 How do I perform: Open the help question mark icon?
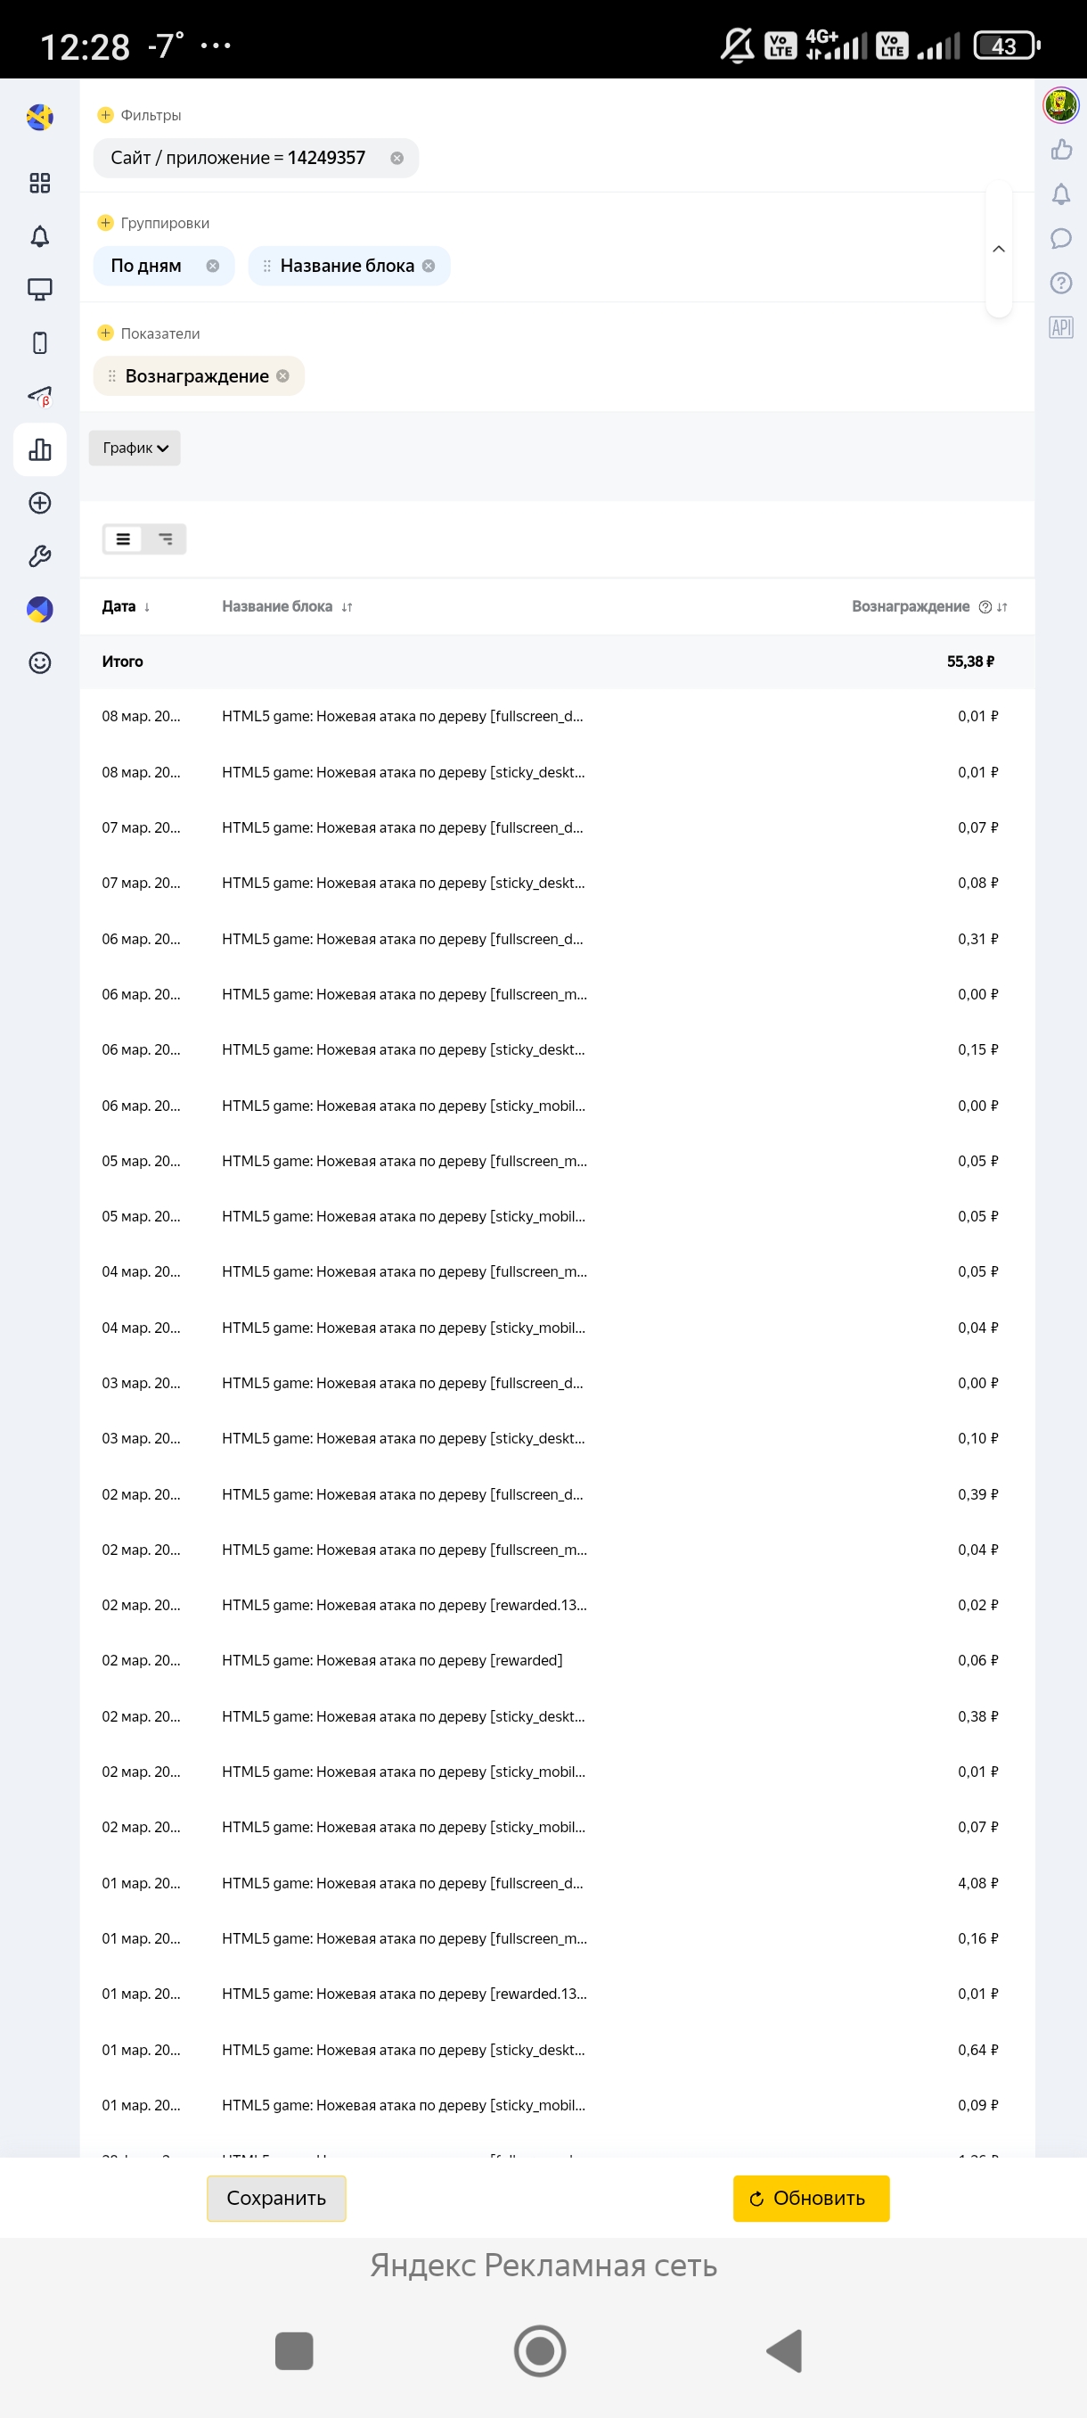pos(1061,284)
